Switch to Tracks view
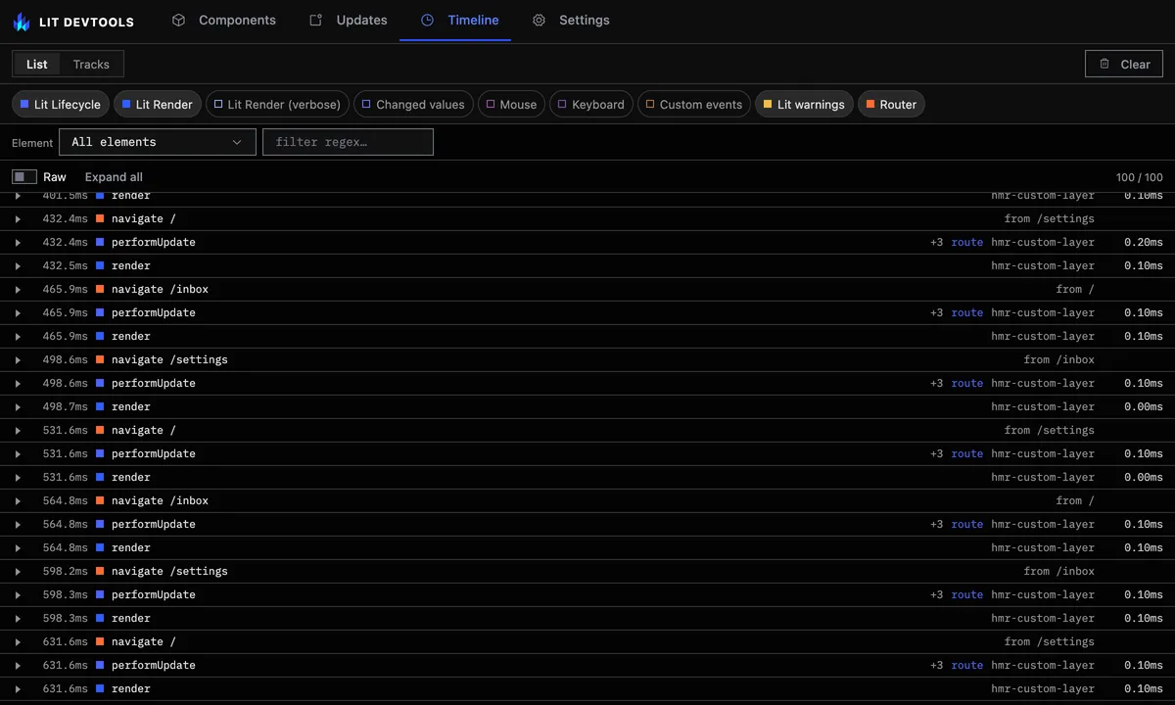The image size is (1175, 705). click(91, 65)
